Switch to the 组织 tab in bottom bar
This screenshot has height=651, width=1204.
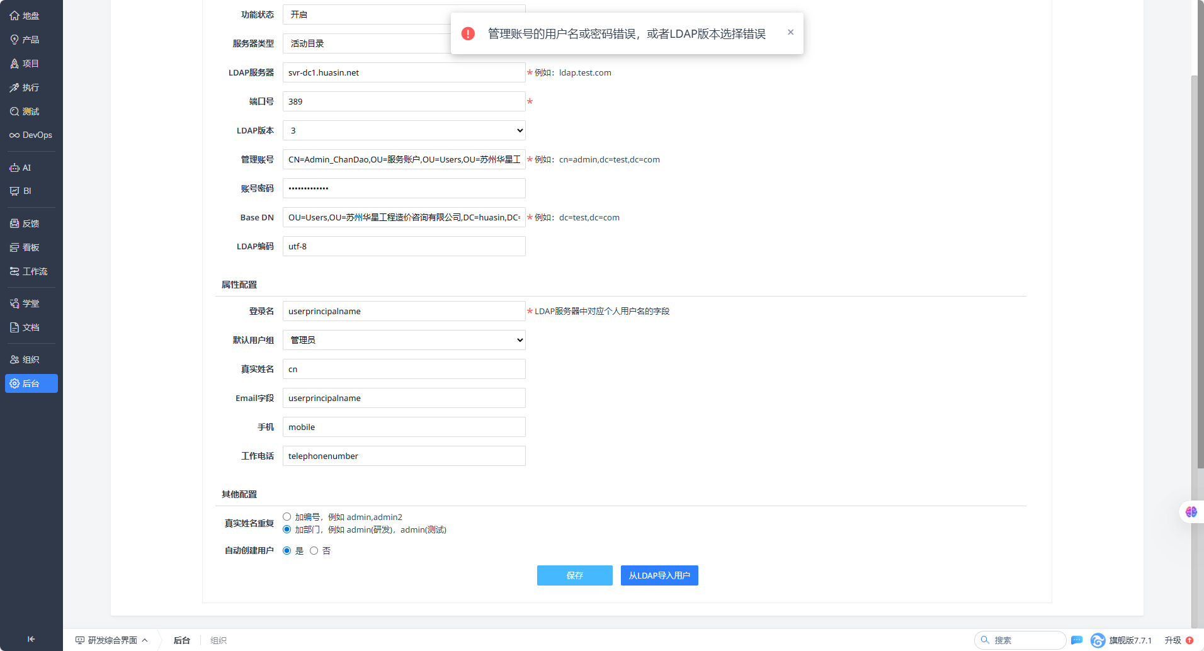click(x=219, y=640)
